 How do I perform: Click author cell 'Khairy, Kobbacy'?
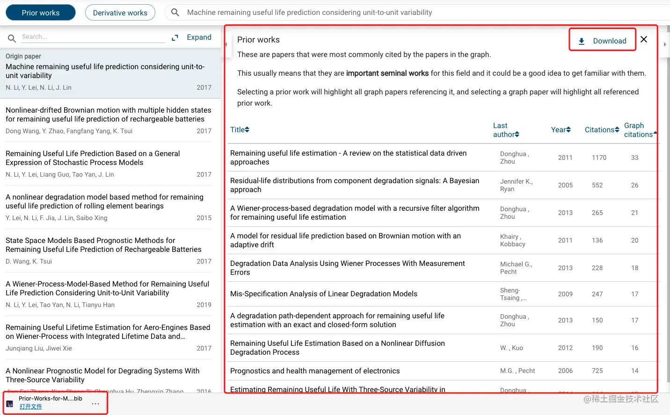click(512, 240)
